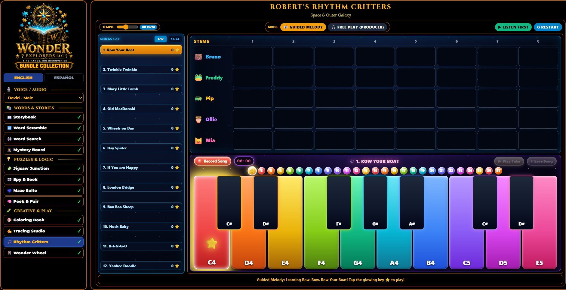Toggle the Word Search checkmark
This screenshot has height=290, width=566.
click(79, 139)
